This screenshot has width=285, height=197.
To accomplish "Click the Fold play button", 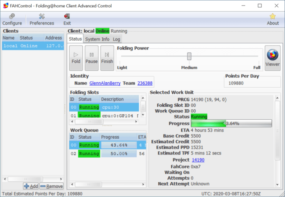I will coord(76,58).
